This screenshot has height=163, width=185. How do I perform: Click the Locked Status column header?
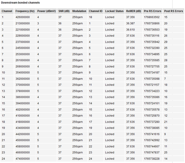coord(114,11)
